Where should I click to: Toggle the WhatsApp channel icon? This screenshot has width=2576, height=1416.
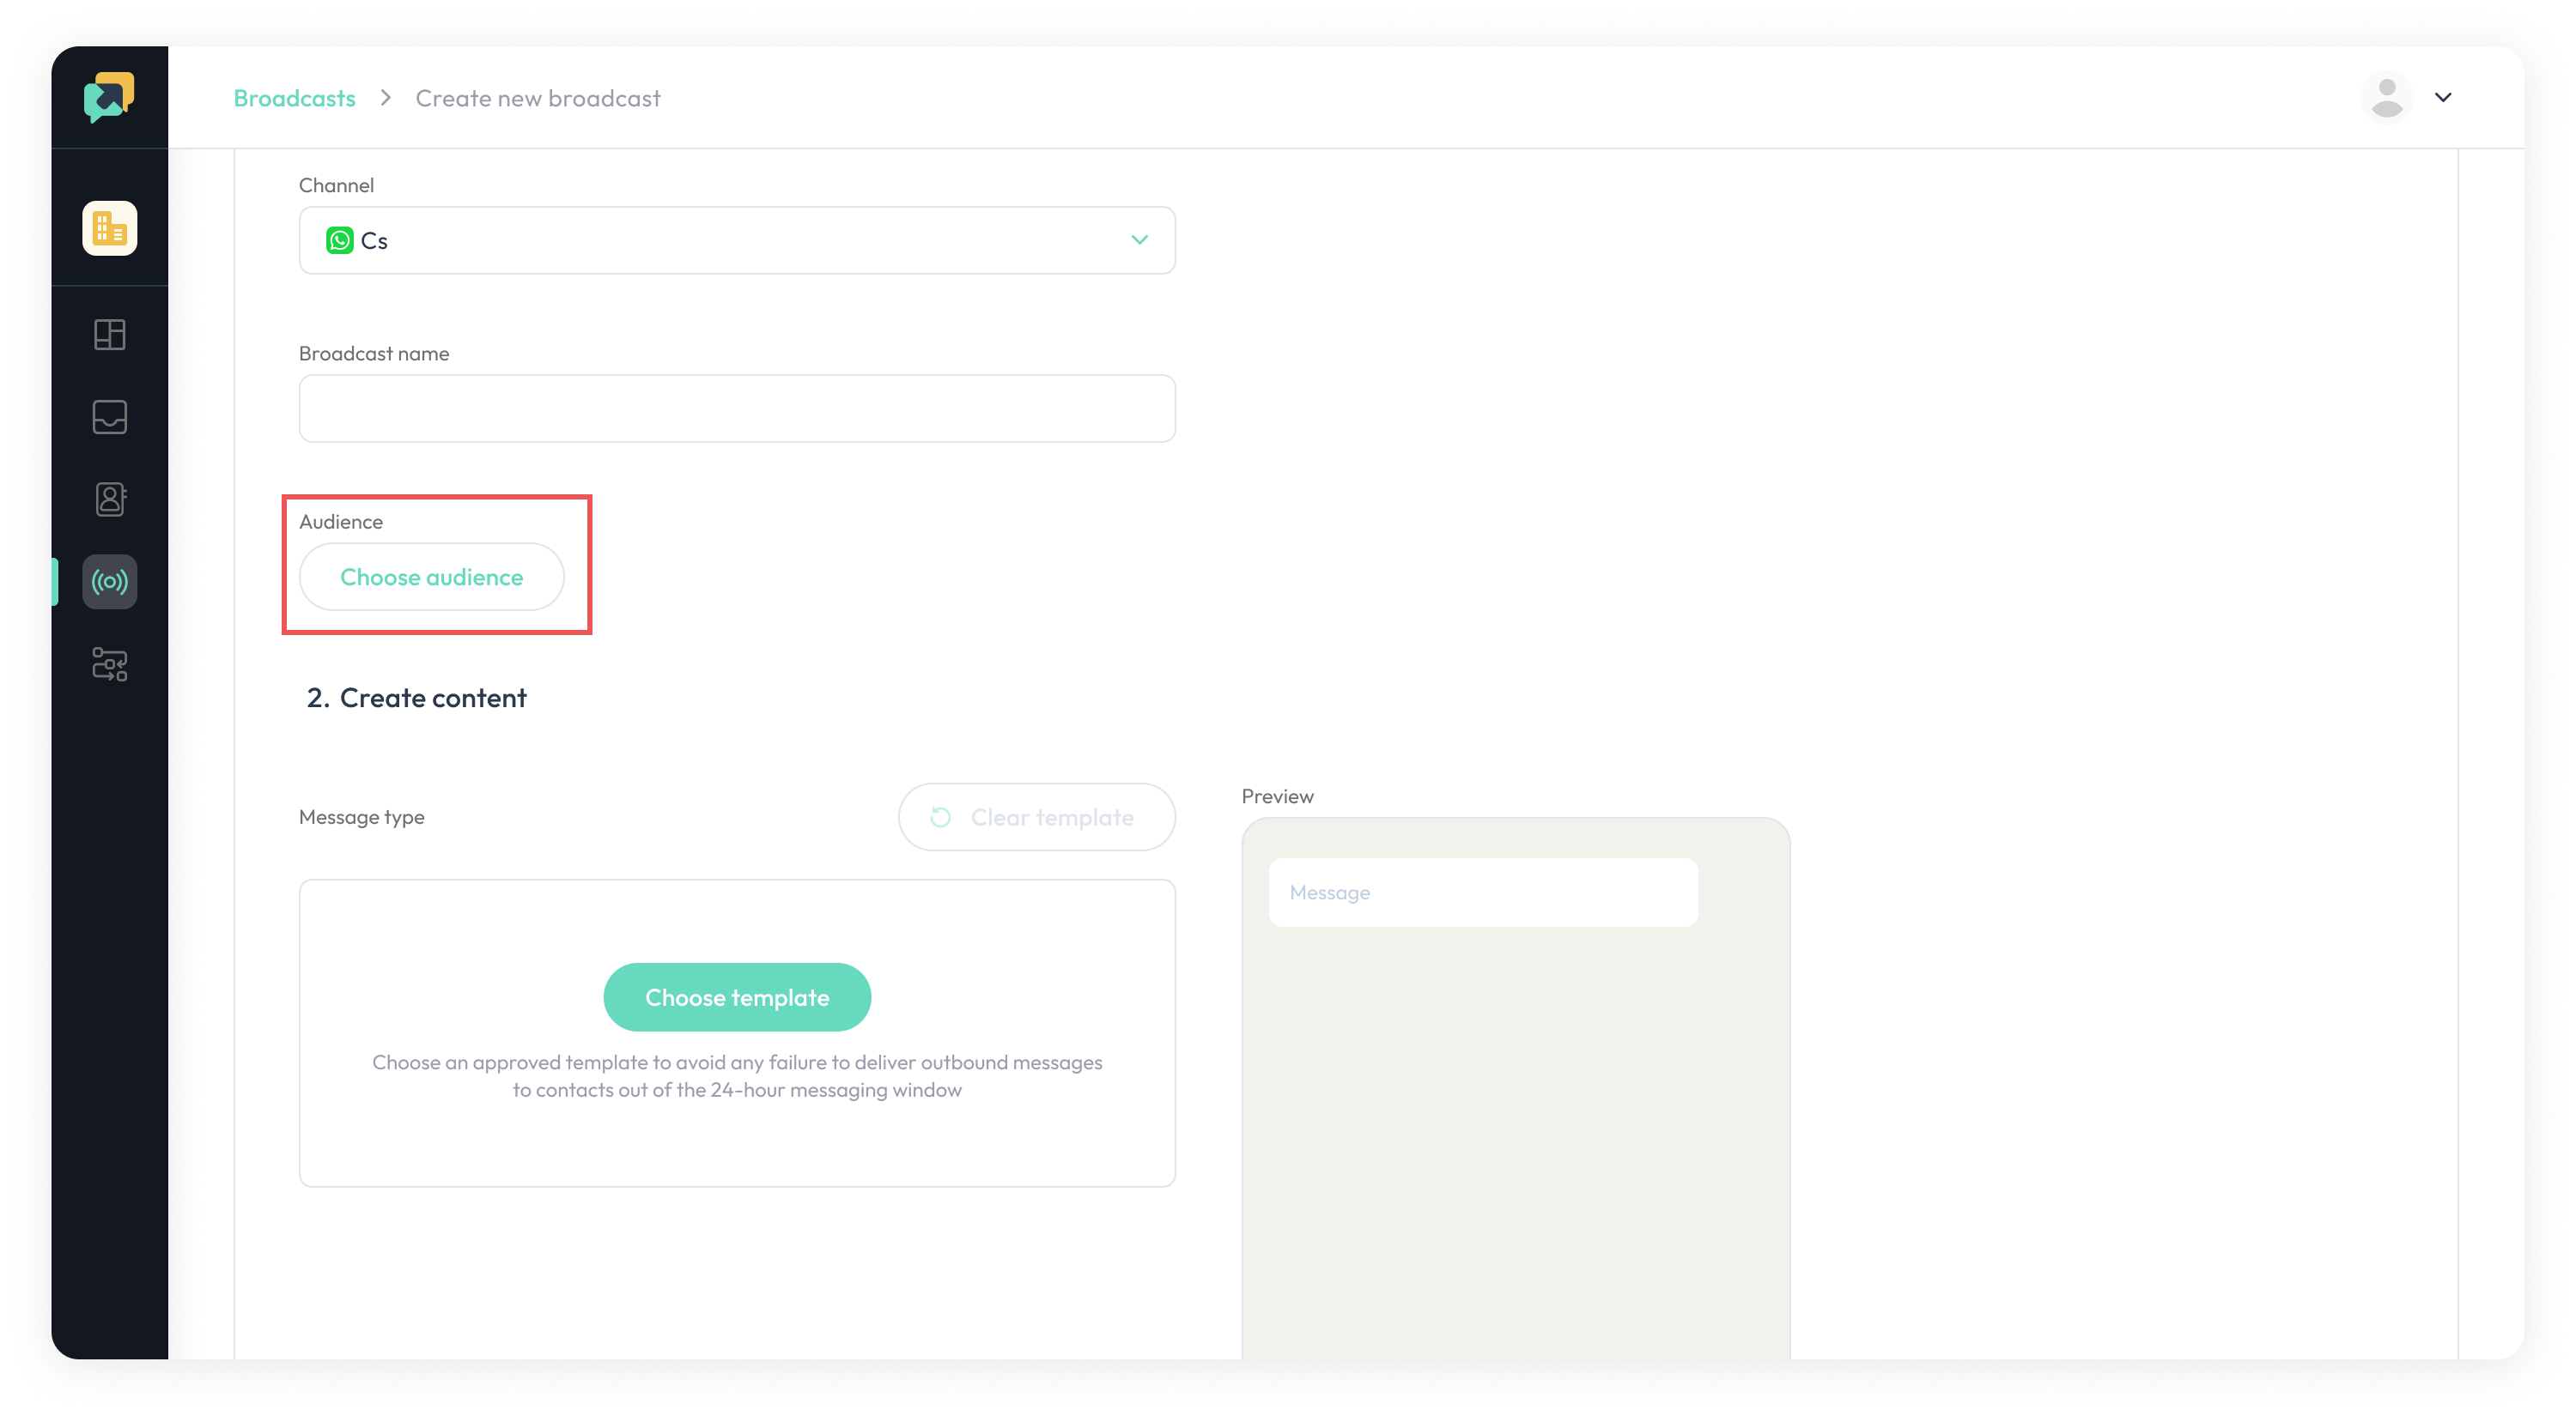pos(338,240)
